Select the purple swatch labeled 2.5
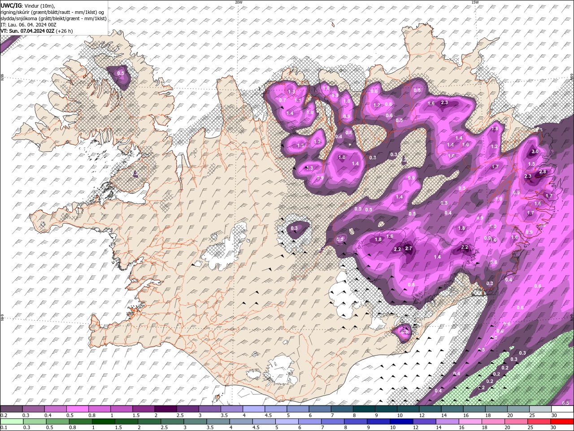The image size is (574, 431). click(187, 409)
